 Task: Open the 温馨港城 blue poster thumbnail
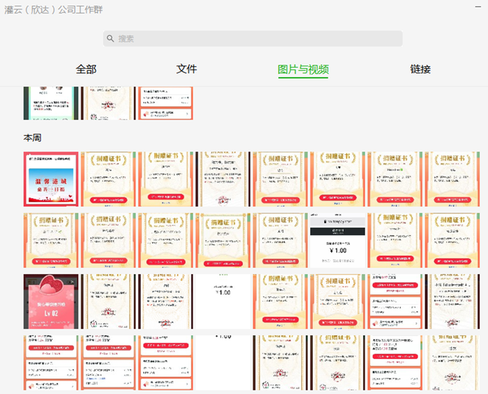point(51,179)
